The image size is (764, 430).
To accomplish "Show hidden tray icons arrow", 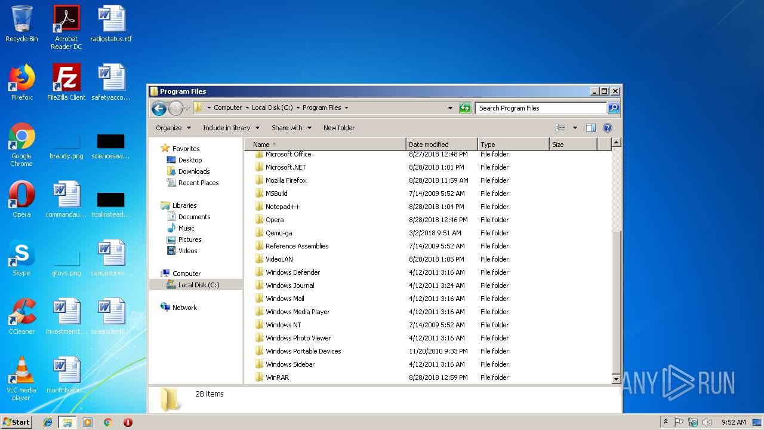I will coord(666,422).
